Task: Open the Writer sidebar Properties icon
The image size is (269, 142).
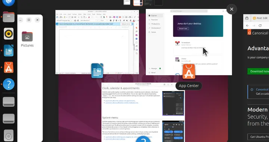Action: (137, 28)
